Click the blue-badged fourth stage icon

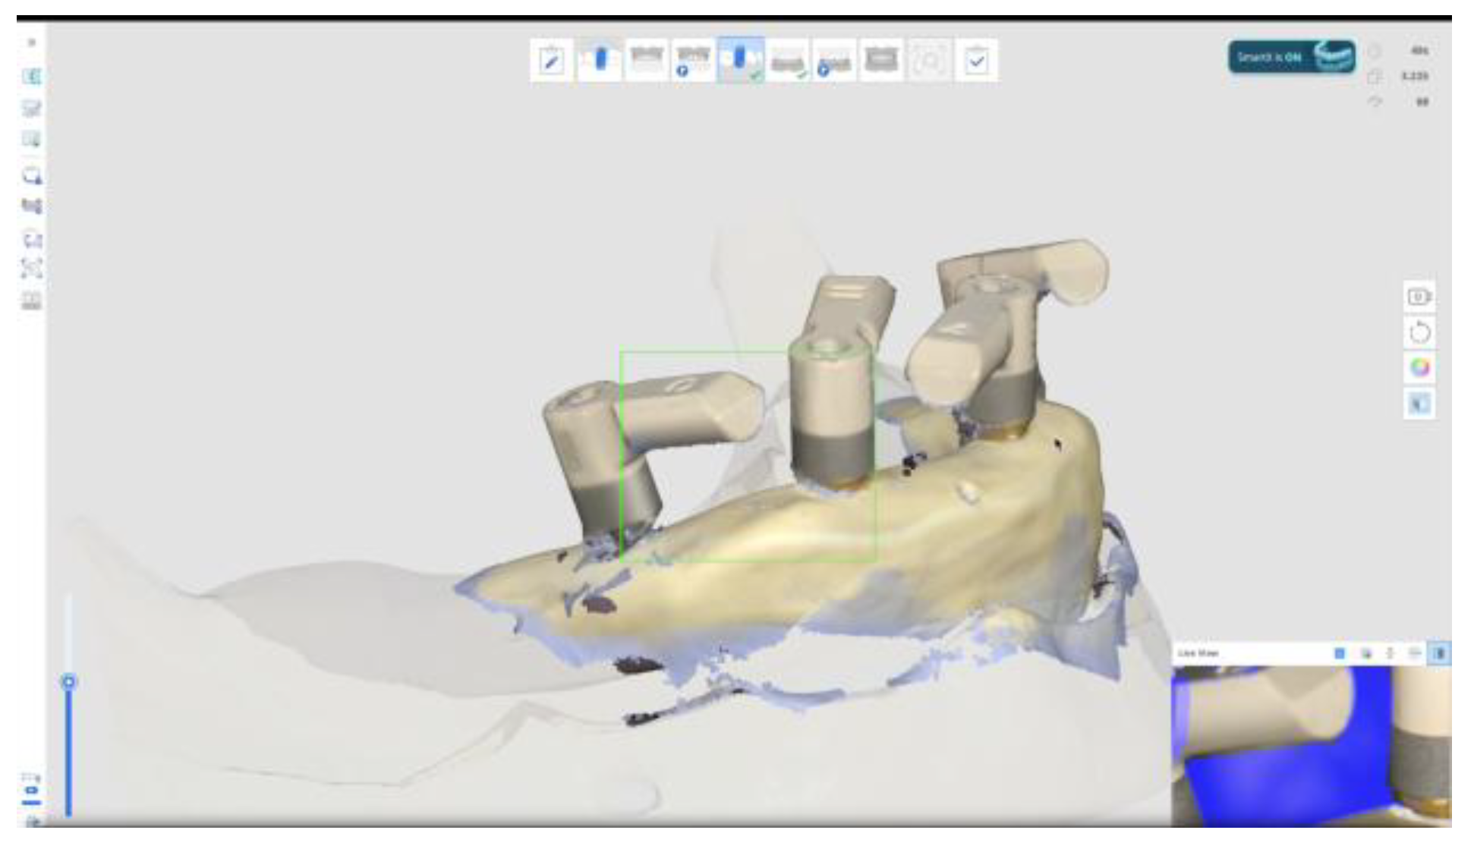click(x=692, y=60)
